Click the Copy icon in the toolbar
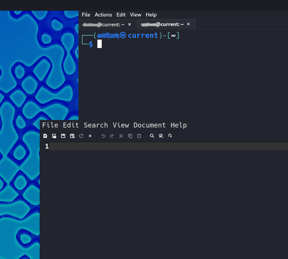 pos(130,136)
